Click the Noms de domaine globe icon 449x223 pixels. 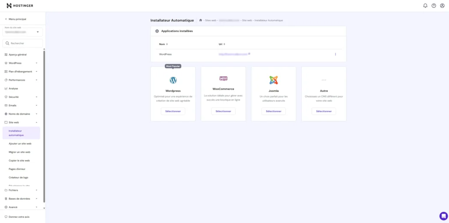6,114
